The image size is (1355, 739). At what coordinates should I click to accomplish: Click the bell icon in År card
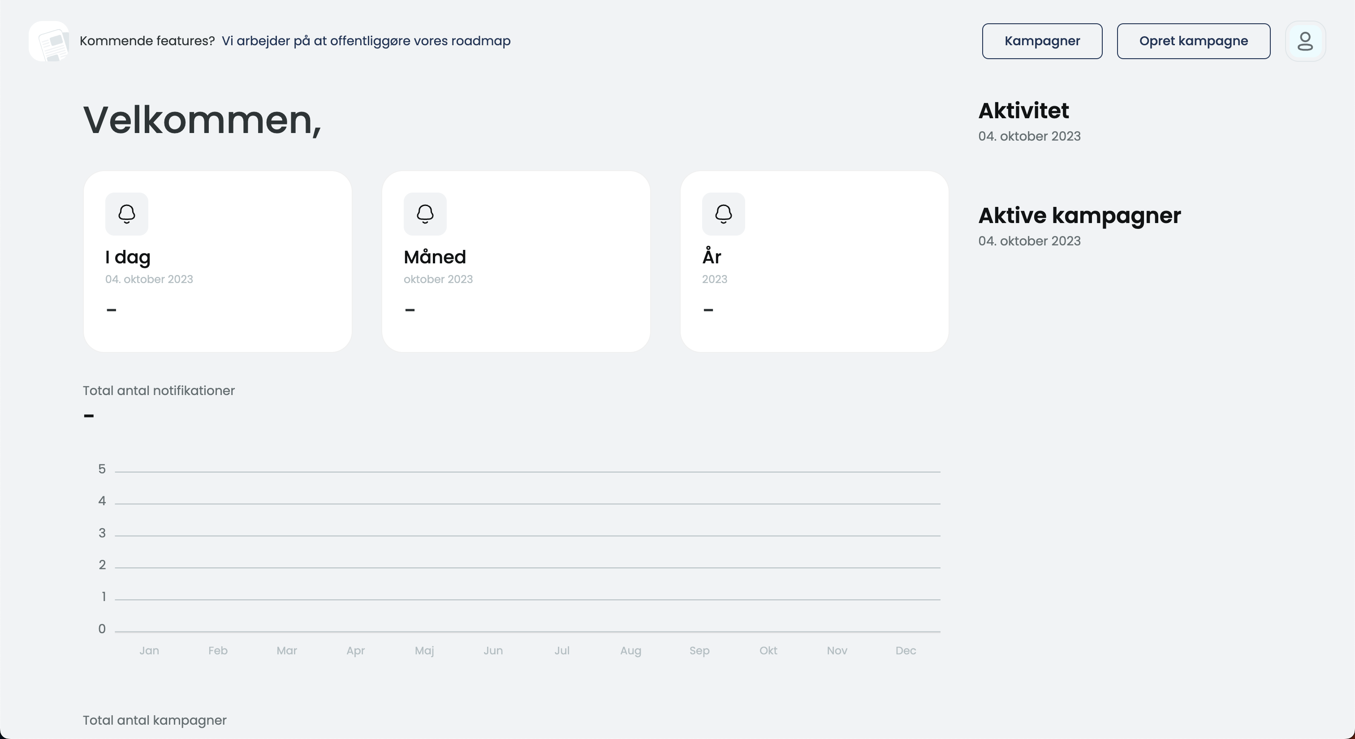pos(723,214)
